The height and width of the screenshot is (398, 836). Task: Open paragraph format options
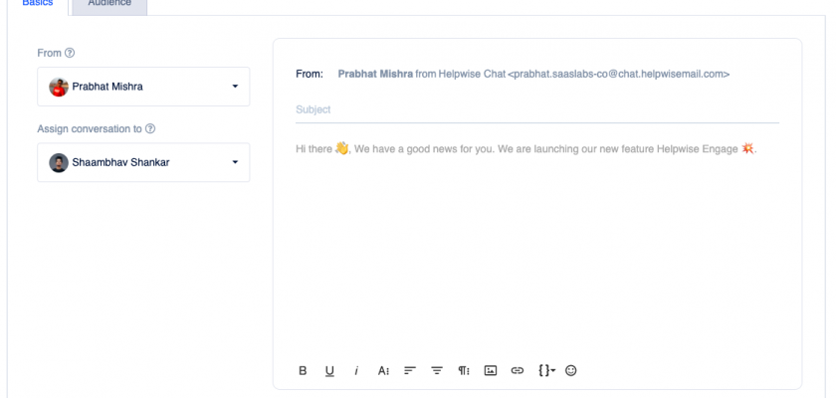pyautogui.click(x=463, y=370)
